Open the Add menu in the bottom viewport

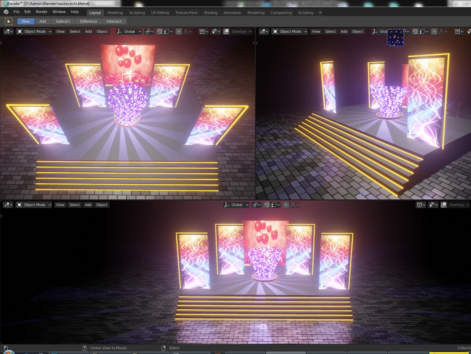click(x=88, y=204)
